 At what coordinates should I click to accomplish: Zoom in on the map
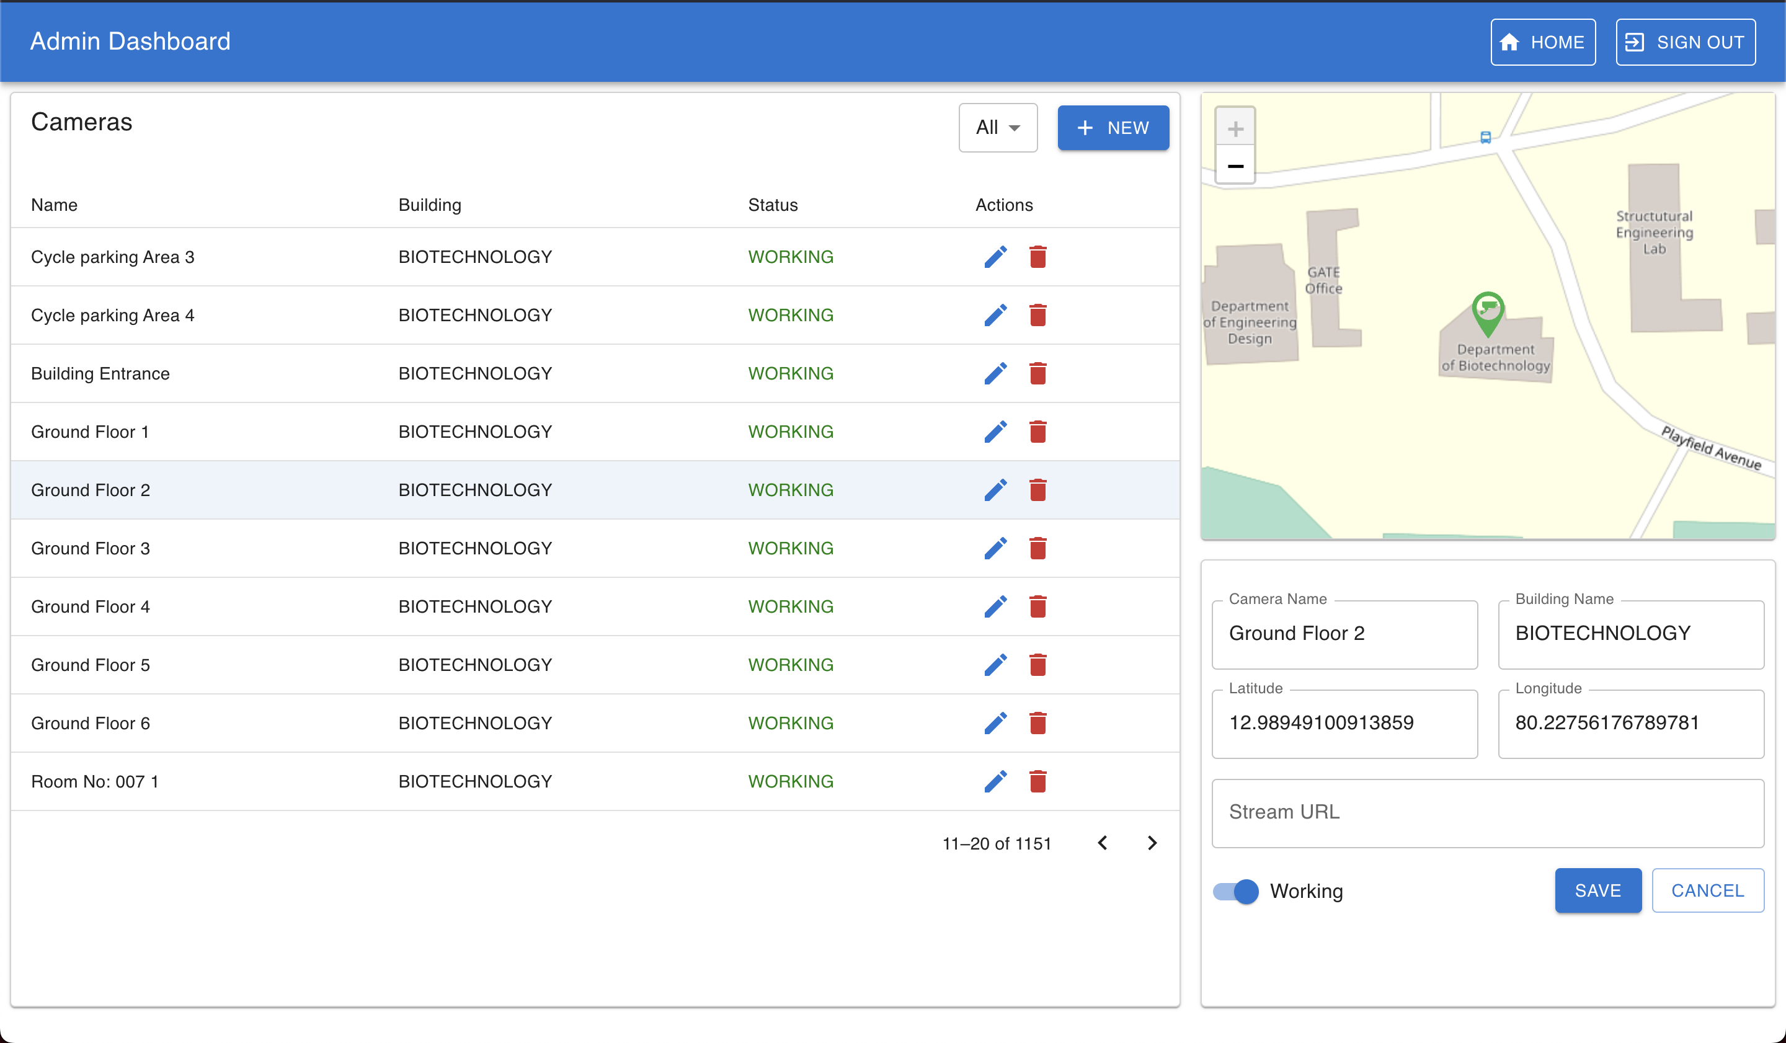(1235, 128)
